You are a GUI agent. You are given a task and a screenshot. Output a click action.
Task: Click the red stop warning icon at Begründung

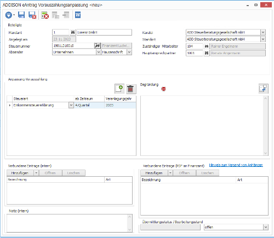click(163, 89)
